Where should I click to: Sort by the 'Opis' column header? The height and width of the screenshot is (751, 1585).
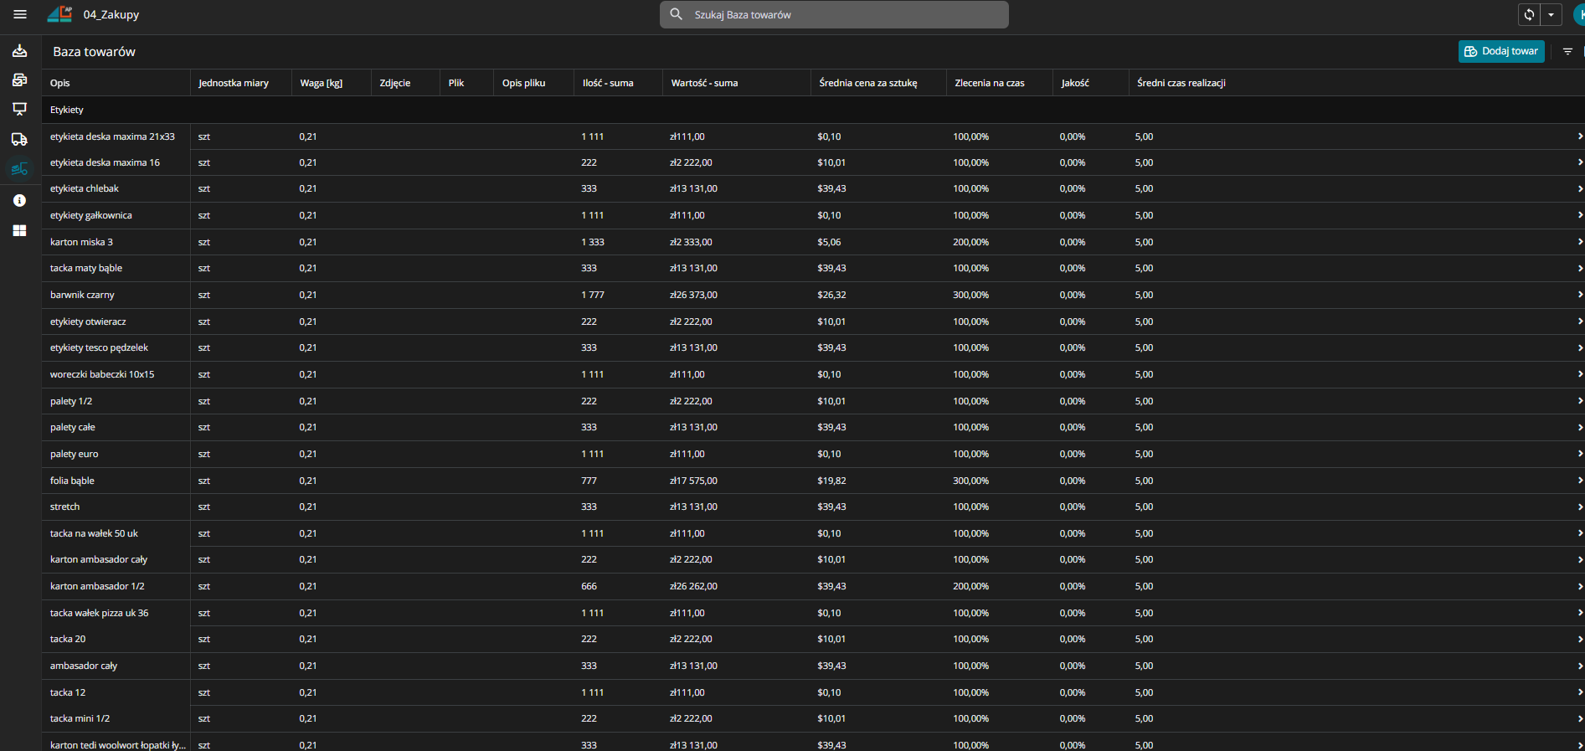(60, 83)
